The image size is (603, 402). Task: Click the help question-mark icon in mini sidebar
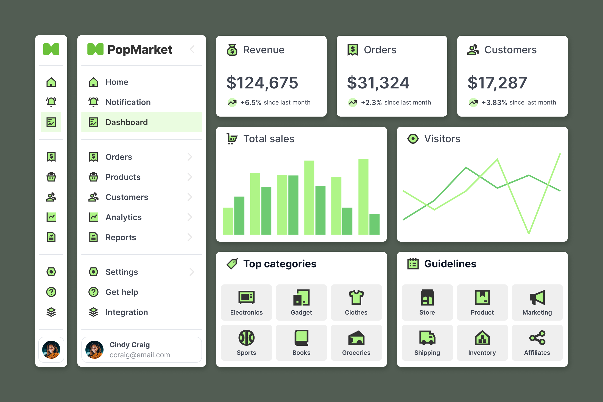pyautogui.click(x=51, y=292)
